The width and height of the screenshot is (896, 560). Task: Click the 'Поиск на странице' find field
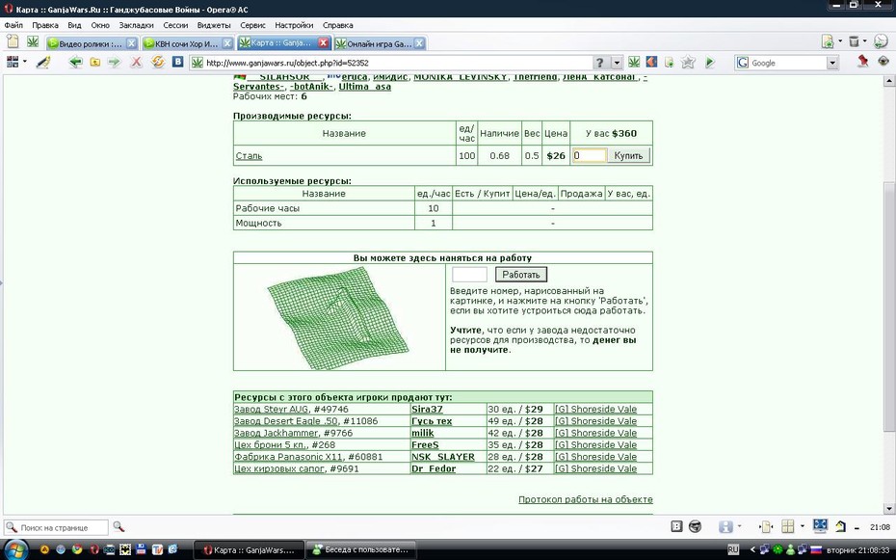coord(56,527)
